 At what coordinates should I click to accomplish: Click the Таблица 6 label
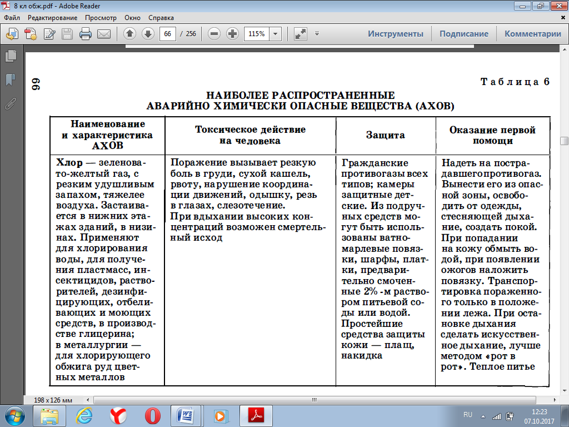tap(515, 82)
